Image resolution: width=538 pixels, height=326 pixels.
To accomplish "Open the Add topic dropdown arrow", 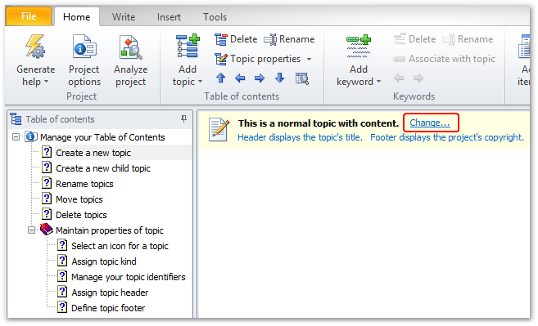I will pos(200,82).
